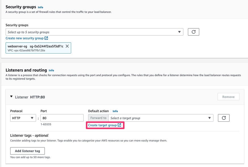Click the 'You can add up to 50 more tags' text

(30, 157)
